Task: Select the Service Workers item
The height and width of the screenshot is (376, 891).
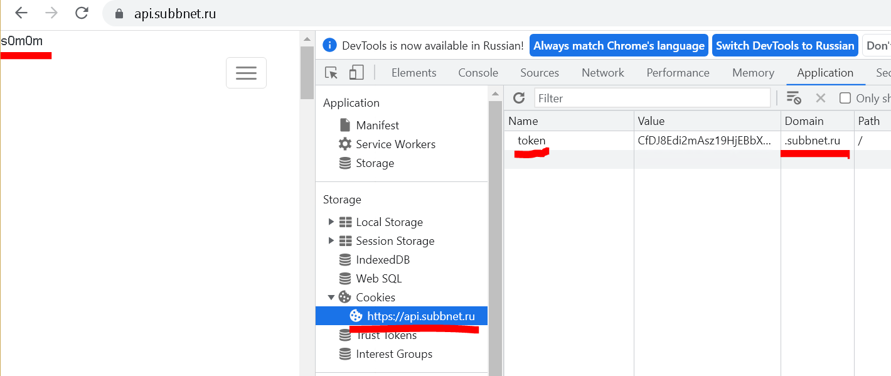Action: tap(395, 144)
